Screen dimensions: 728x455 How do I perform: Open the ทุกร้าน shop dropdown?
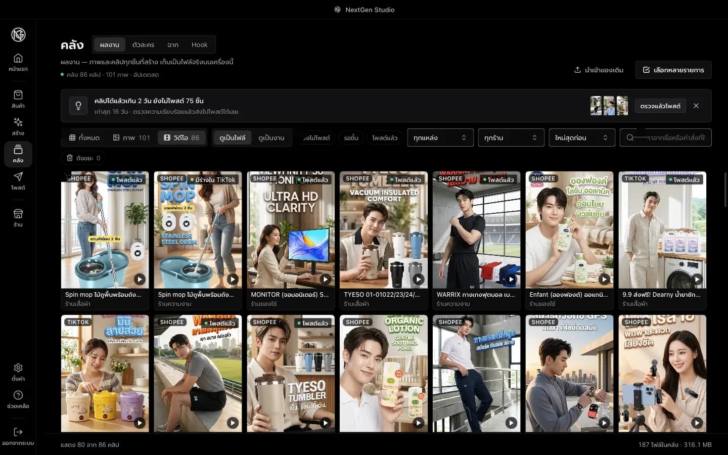tap(511, 138)
